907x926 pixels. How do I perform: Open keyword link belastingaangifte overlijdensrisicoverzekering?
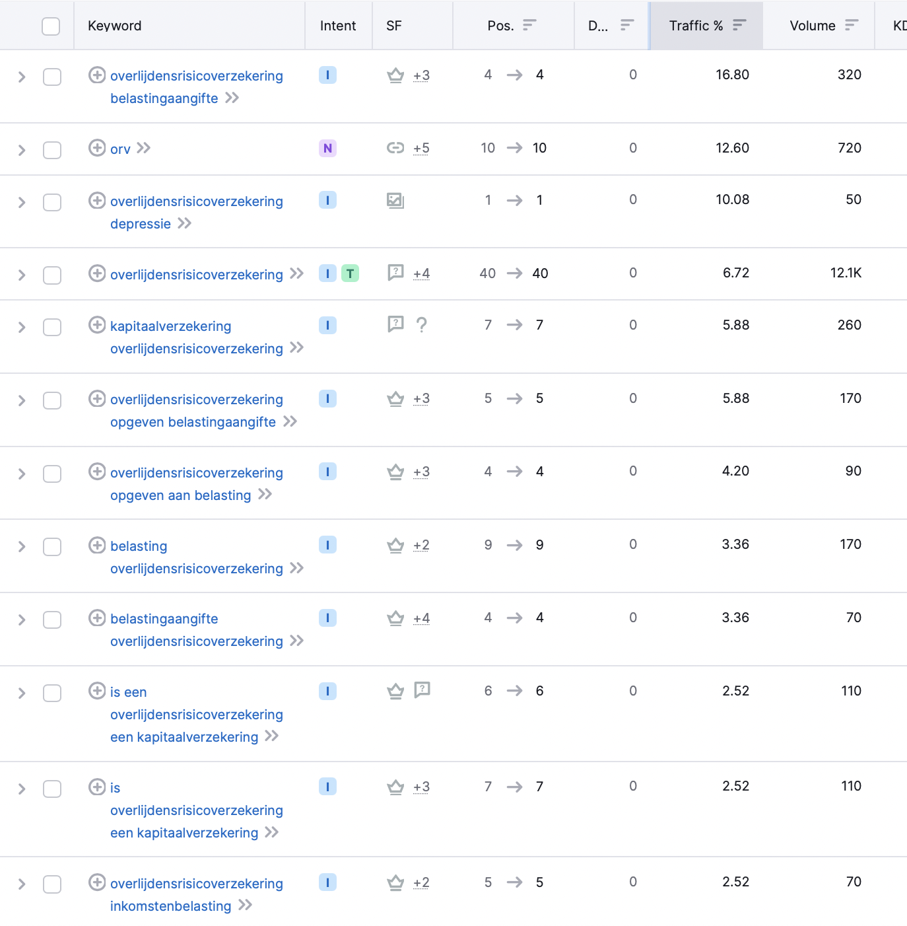point(197,630)
